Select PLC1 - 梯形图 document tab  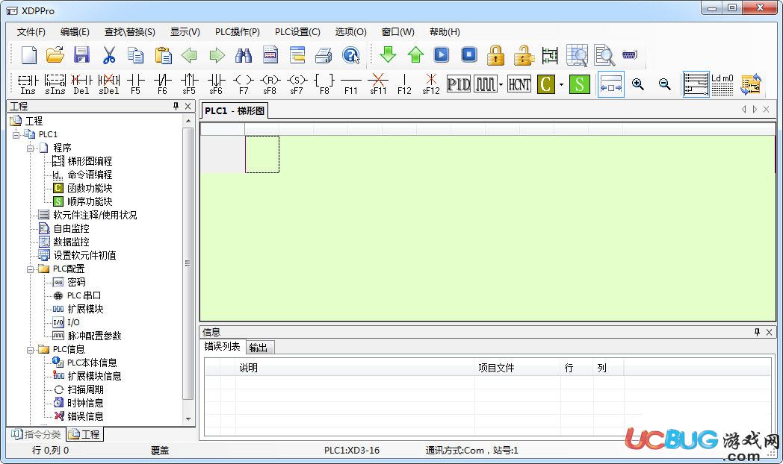(x=234, y=110)
